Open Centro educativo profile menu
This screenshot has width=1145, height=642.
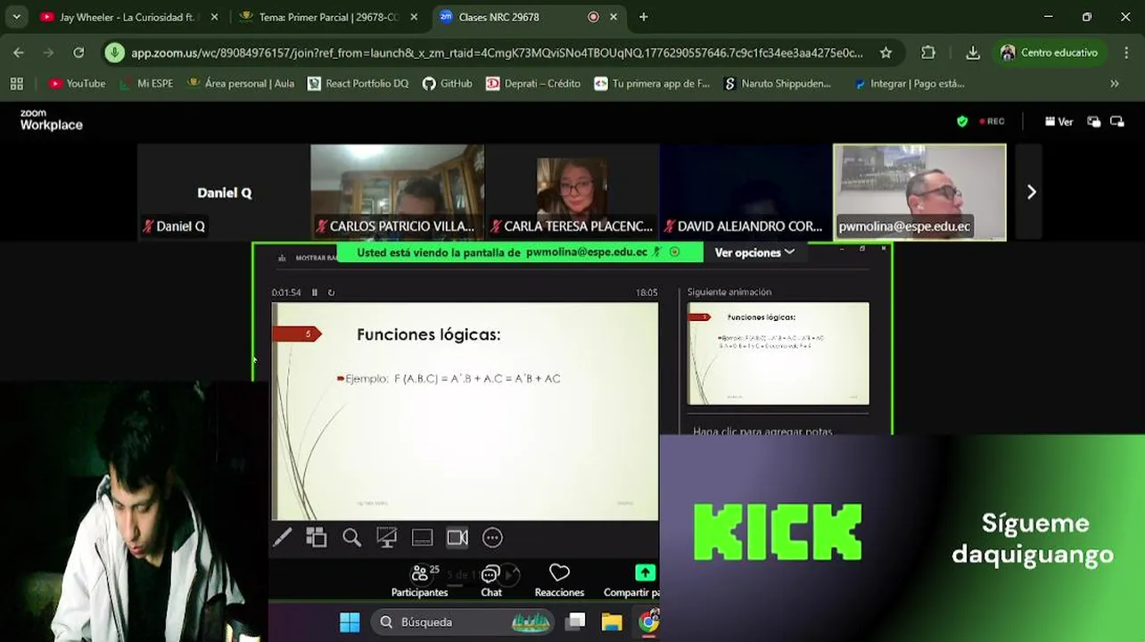click(x=1050, y=53)
